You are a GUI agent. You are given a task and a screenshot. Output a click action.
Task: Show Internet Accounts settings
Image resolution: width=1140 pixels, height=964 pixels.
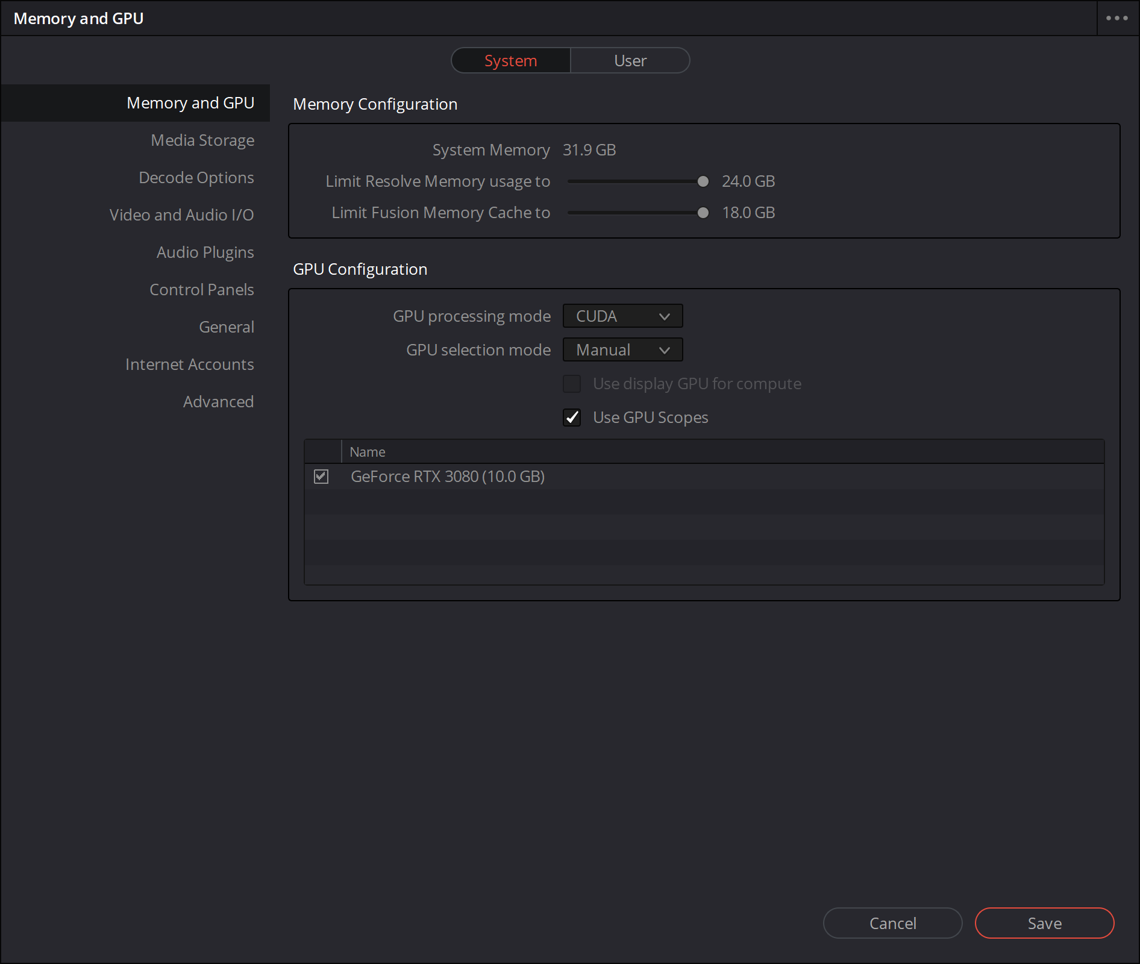coord(189,365)
